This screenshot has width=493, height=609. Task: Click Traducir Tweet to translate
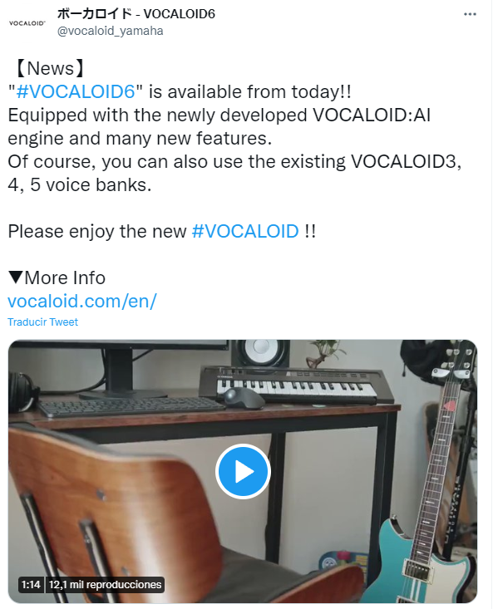coord(42,322)
